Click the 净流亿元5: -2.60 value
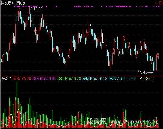 click(122, 79)
